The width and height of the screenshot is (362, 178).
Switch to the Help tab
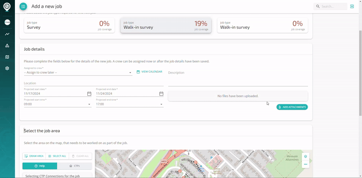point(40,166)
